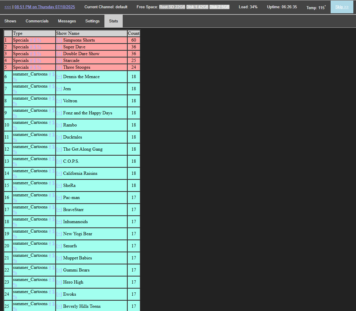Click the # link in New Yogi Bear row
Screen dimensions: 356x311
tap(50, 231)
